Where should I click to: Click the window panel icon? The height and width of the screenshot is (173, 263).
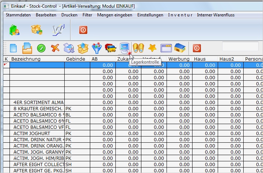click(166, 48)
